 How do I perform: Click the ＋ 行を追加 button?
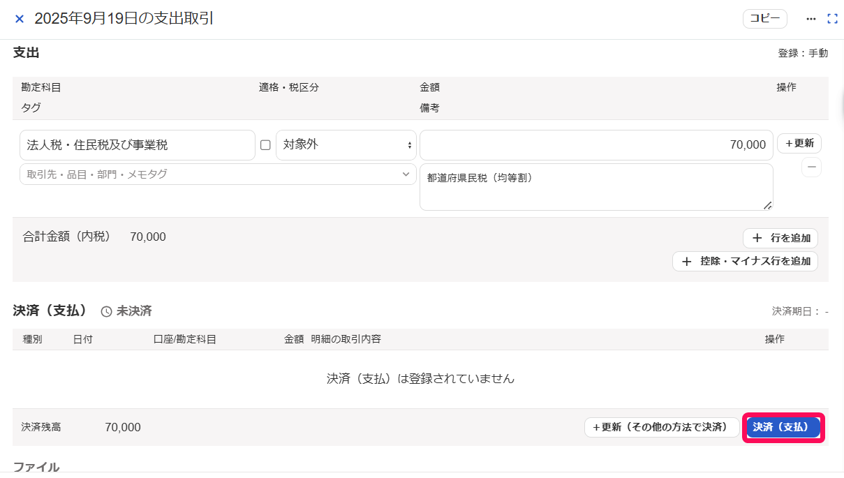(780, 238)
